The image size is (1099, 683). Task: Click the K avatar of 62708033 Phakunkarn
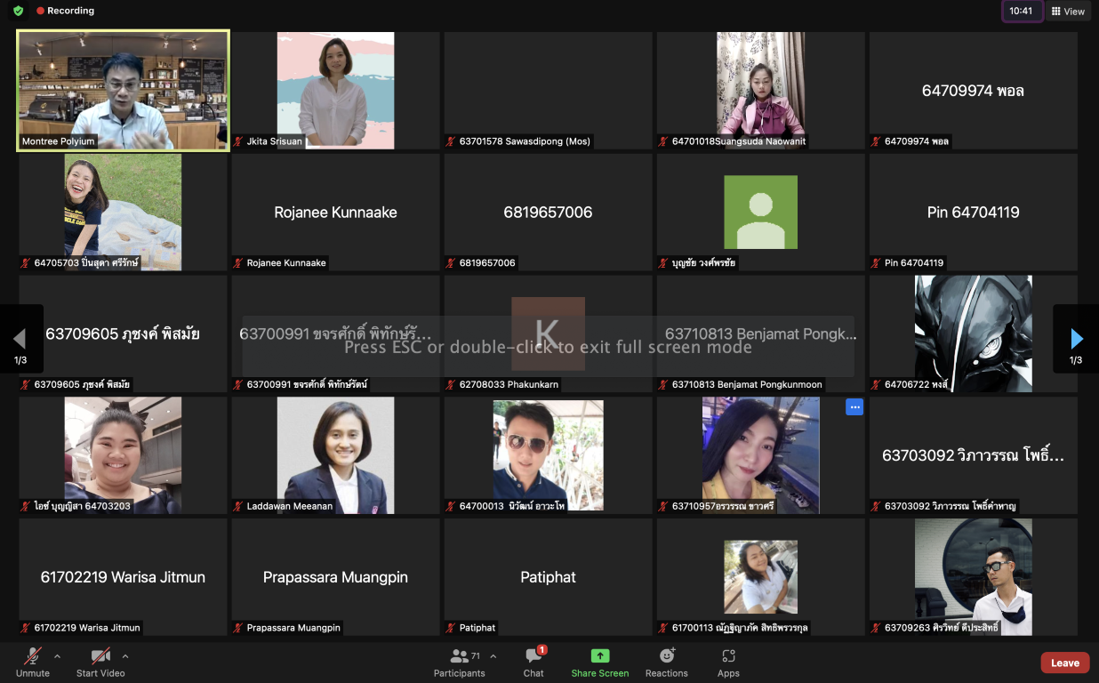pyautogui.click(x=548, y=333)
